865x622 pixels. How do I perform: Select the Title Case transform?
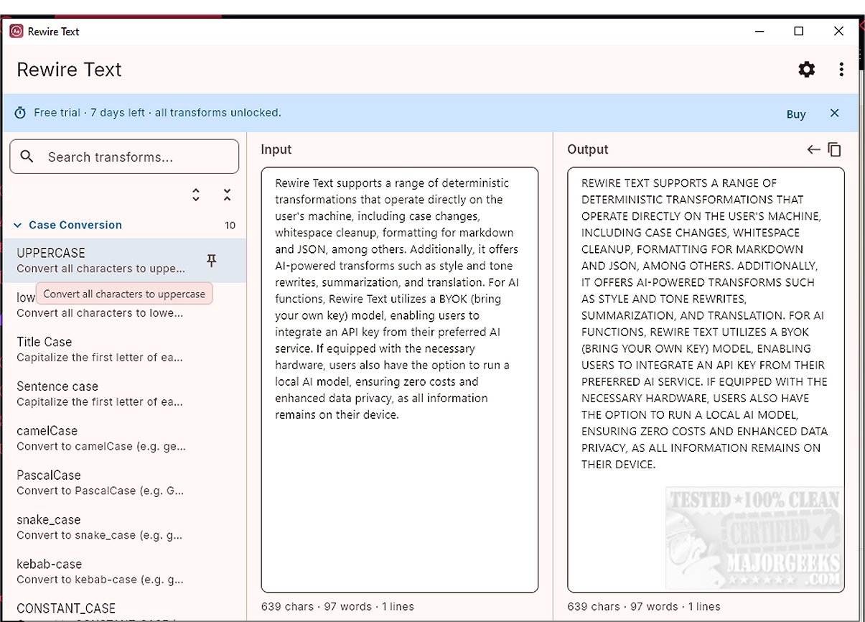point(124,349)
